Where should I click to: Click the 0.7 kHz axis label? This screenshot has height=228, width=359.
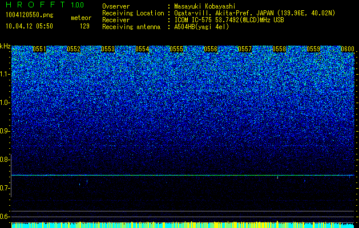pos(5,188)
